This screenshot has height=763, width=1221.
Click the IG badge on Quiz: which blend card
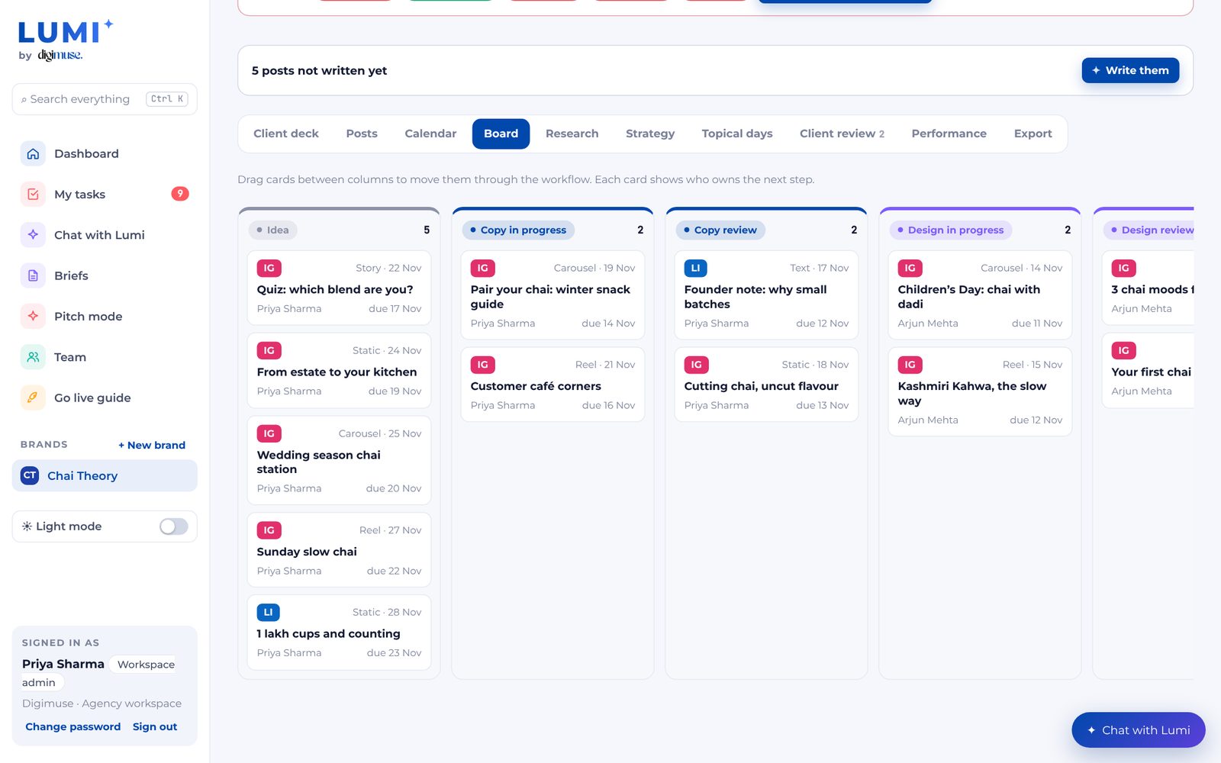269,268
